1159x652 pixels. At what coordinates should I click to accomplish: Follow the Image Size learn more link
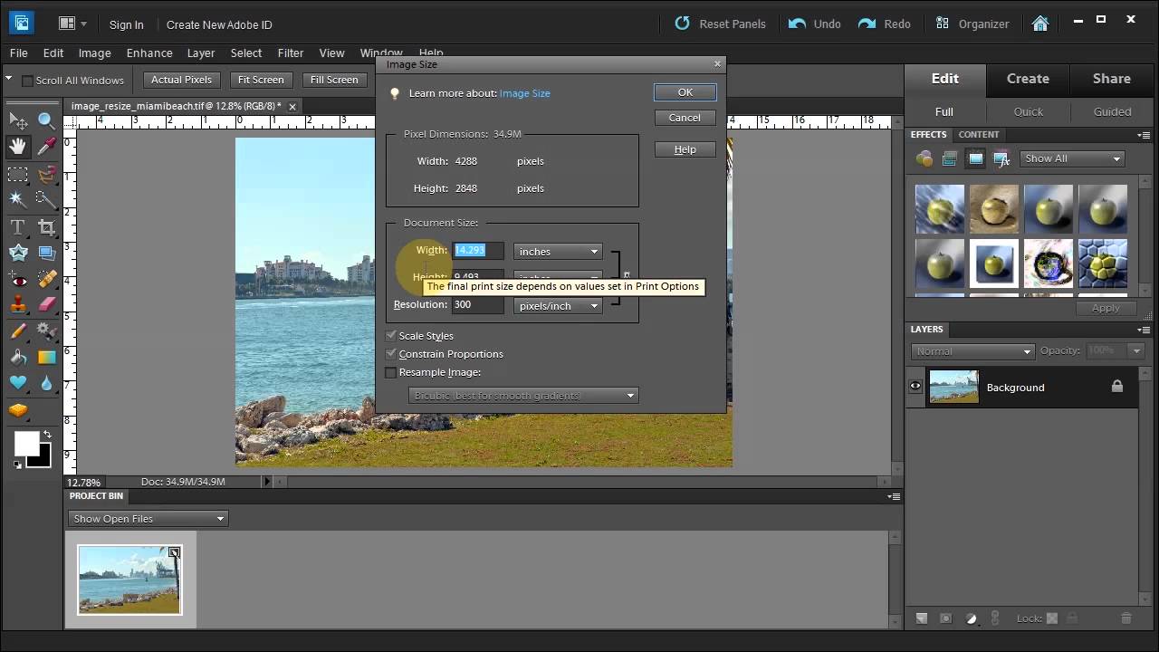(x=525, y=93)
